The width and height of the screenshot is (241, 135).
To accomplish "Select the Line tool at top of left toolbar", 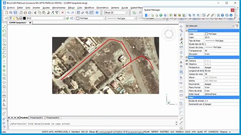I will pos(4,27).
